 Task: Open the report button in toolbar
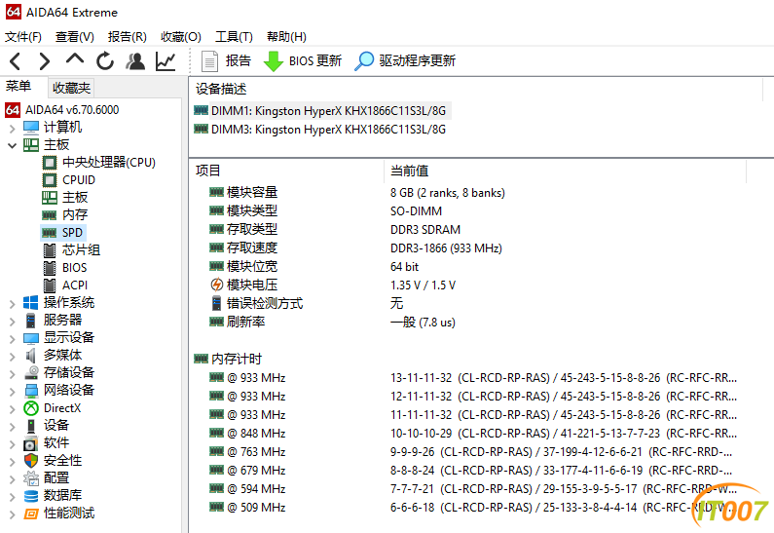point(226,61)
